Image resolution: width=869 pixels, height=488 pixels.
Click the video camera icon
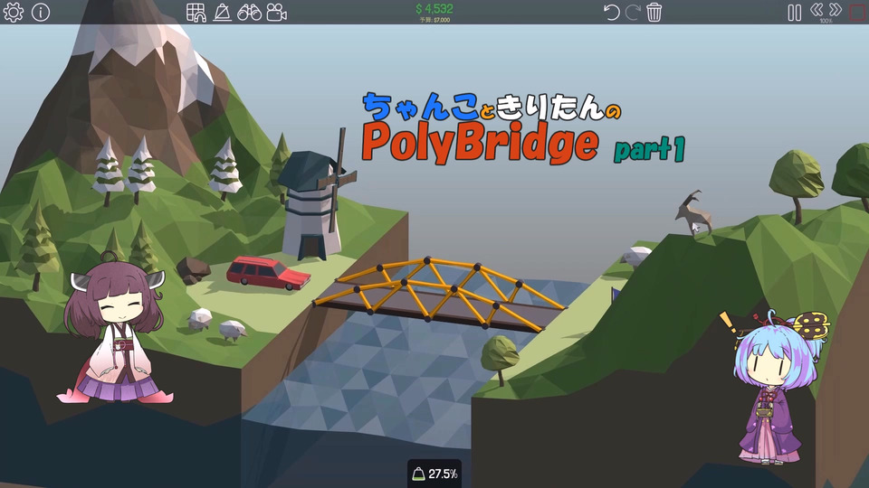click(277, 12)
